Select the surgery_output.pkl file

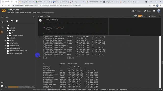pyautogui.click(x=16, y=53)
